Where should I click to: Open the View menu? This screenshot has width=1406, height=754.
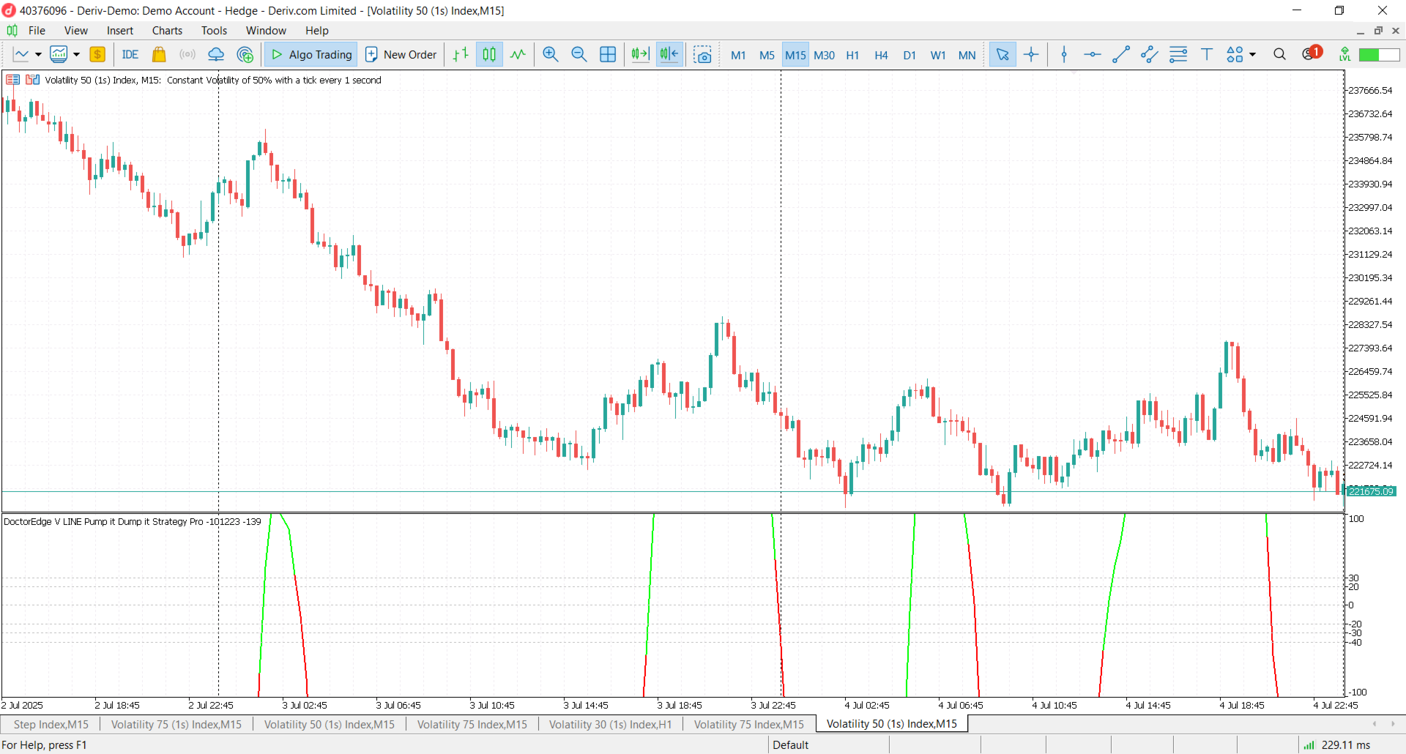75,31
